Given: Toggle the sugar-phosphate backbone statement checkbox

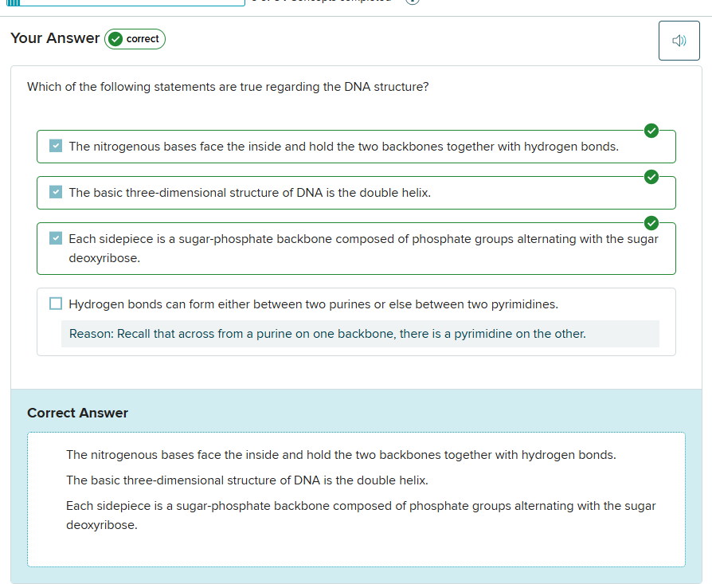Looking at the screenshot, I should [56, 238].
